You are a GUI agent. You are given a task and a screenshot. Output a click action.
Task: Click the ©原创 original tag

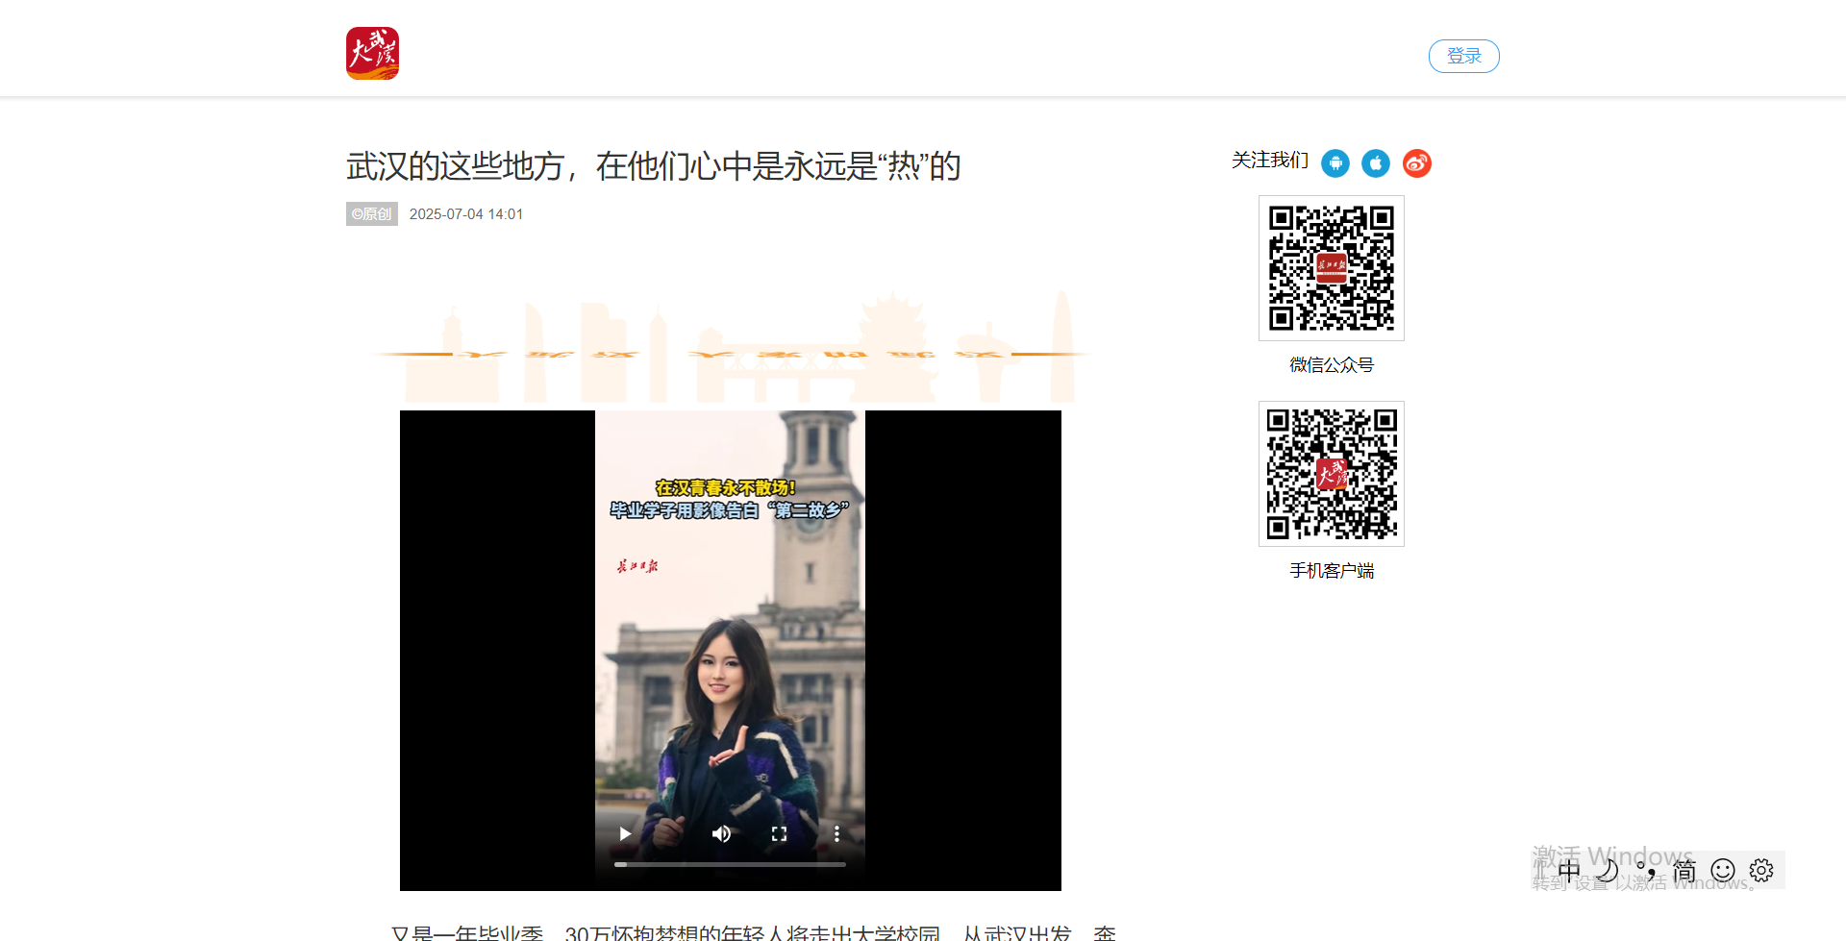pos(372,213)
